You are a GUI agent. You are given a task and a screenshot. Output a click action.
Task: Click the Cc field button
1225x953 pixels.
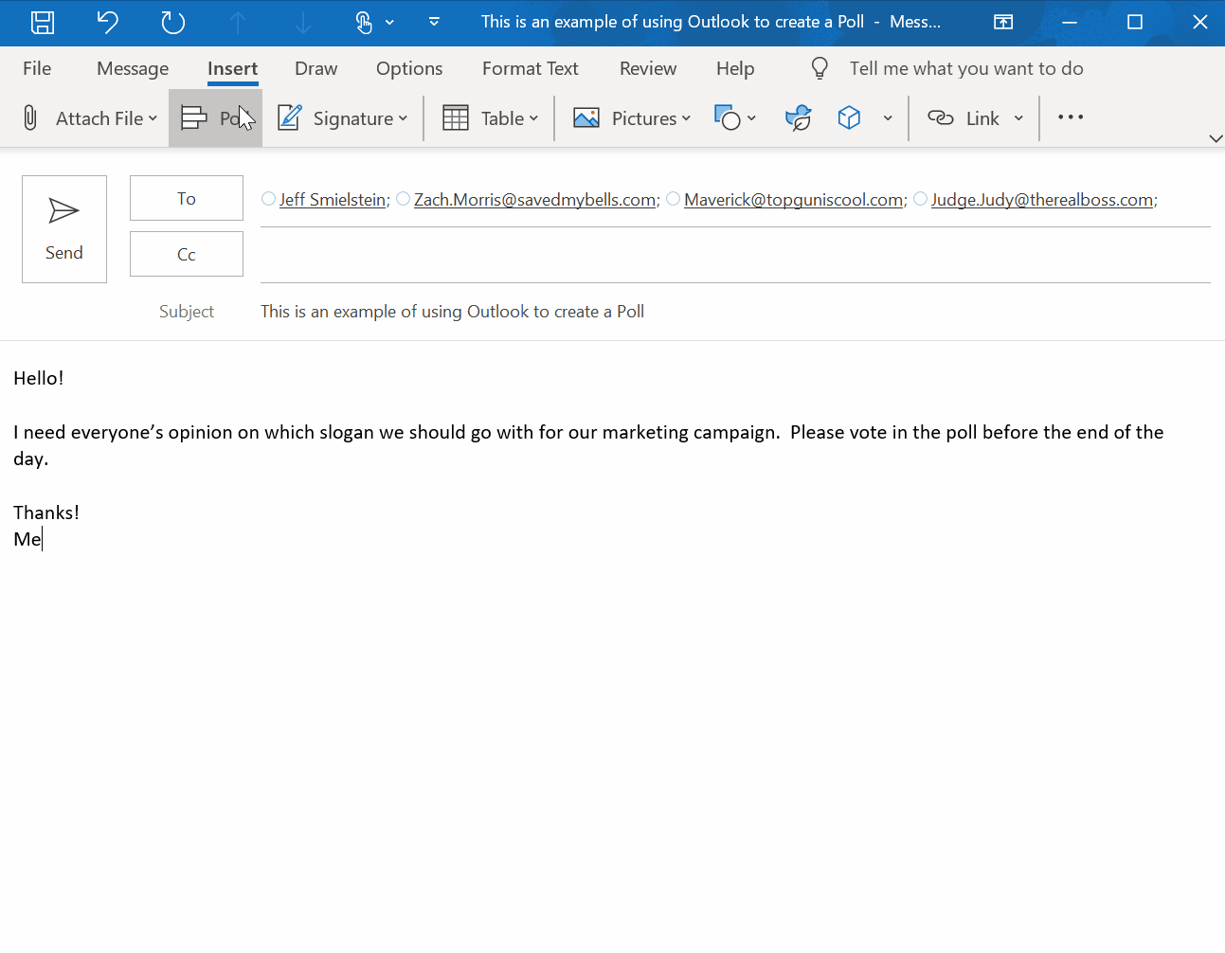point(186,253)
